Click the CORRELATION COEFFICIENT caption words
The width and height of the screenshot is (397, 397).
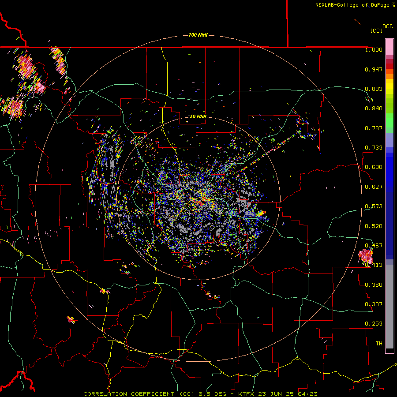click(129, 394)
